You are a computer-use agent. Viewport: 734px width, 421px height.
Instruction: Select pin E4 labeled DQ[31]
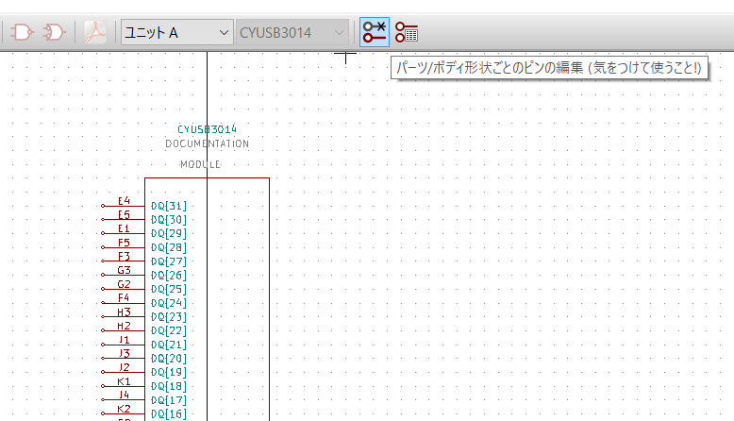(144, 206)
